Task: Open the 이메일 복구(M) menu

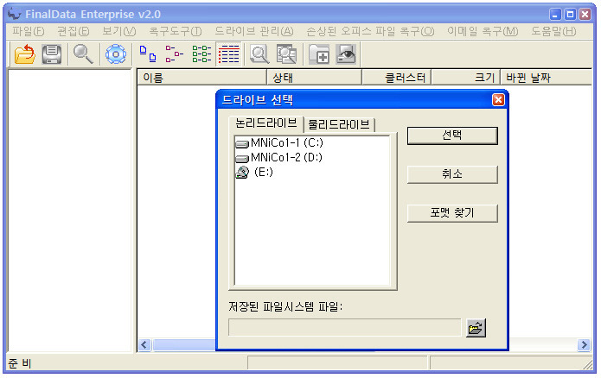Action: pyautogui.click(x=483, y=31)
